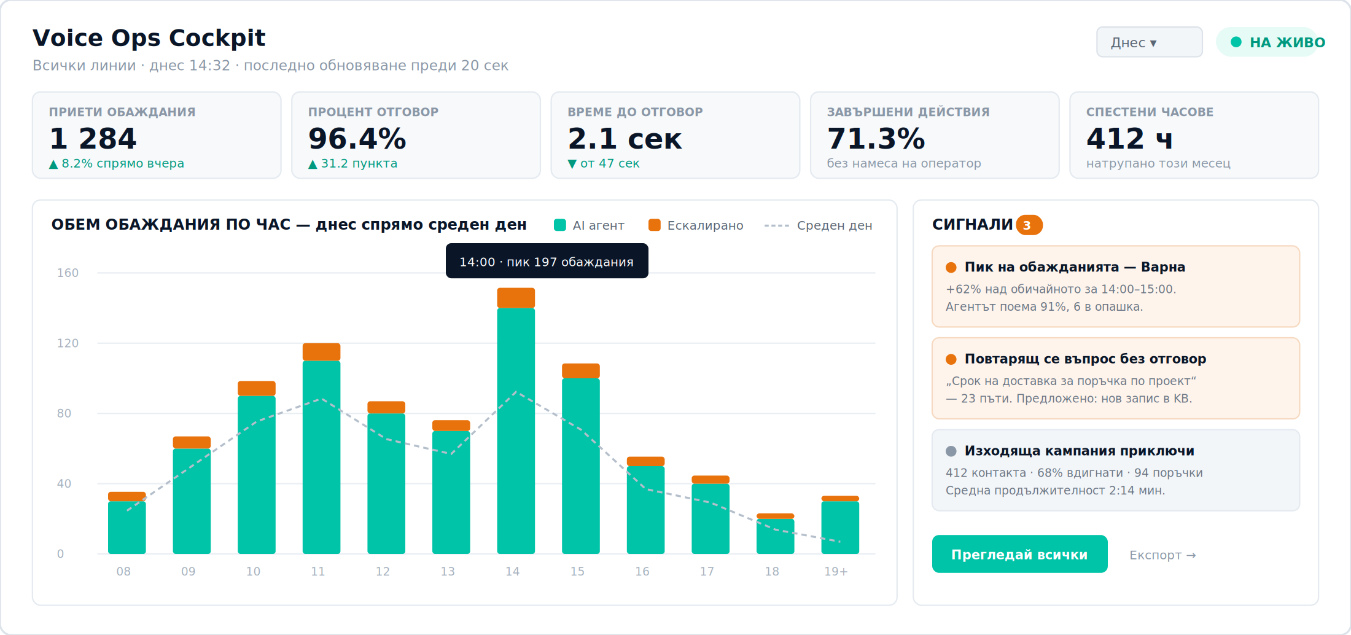The image size is (1351, 635).
Task: Open the Пик на обажданията — Варна alert
Action: [1115, 286]
